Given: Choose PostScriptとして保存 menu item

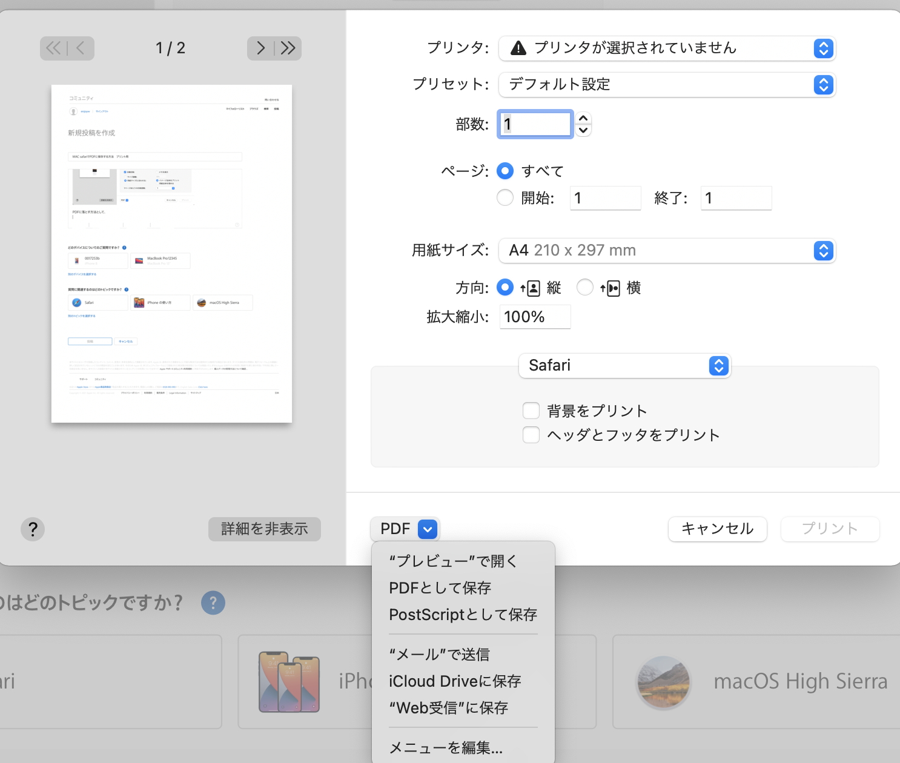Looking at the screenshot, I should pos(463,615).
